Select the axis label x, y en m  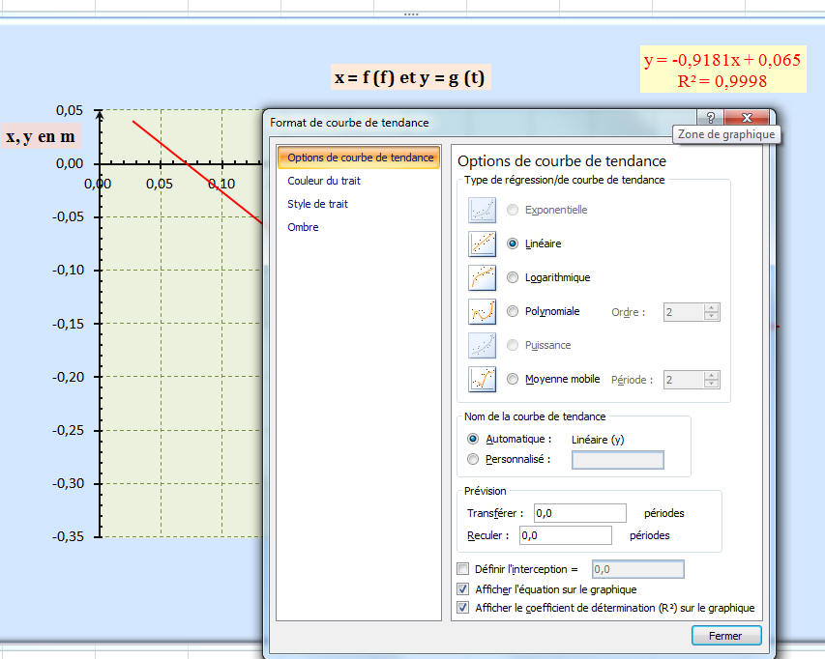click(x=41, y=136)
